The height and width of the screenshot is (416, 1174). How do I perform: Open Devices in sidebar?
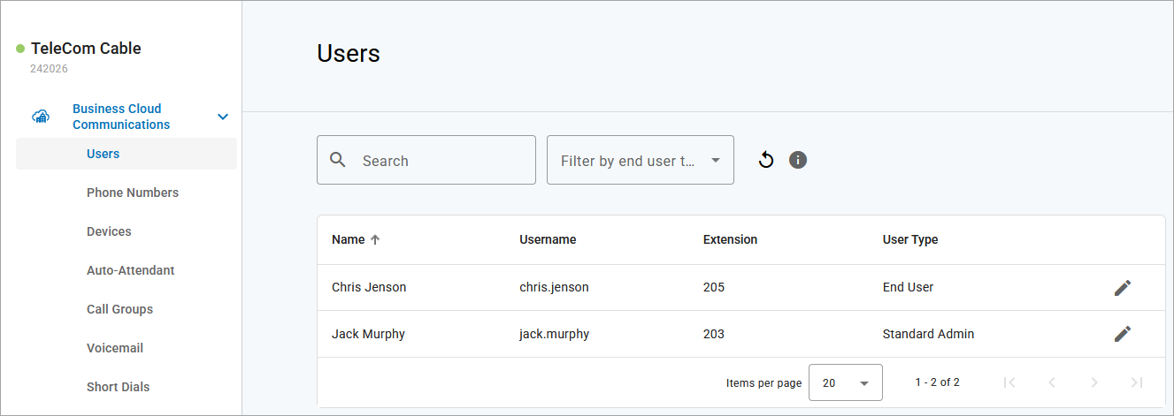[x=109, y=231]
